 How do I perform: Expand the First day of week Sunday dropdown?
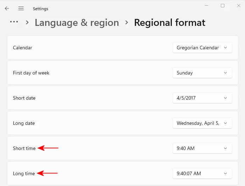coord(202,73)
